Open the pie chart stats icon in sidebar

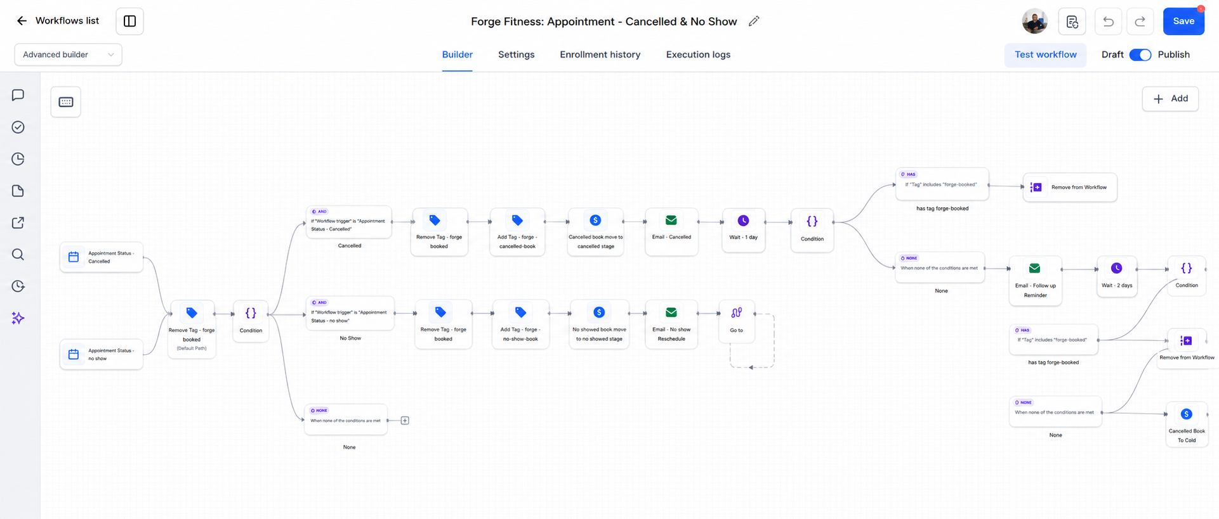(18, 159)
